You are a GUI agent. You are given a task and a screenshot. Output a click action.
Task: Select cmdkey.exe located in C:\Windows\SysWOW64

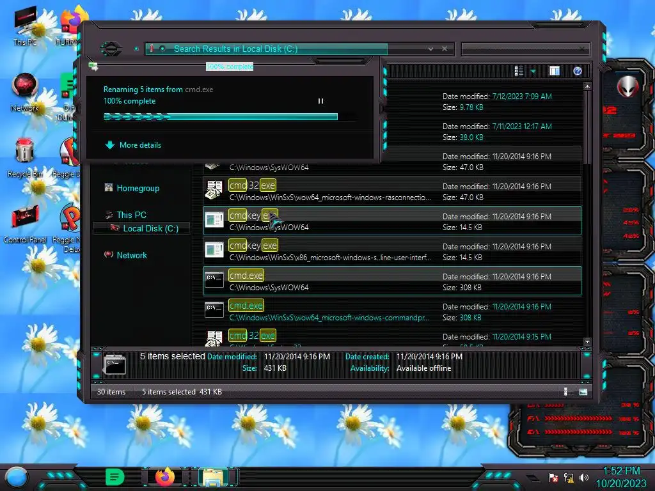pyautogui.click(x=392, y=221)
